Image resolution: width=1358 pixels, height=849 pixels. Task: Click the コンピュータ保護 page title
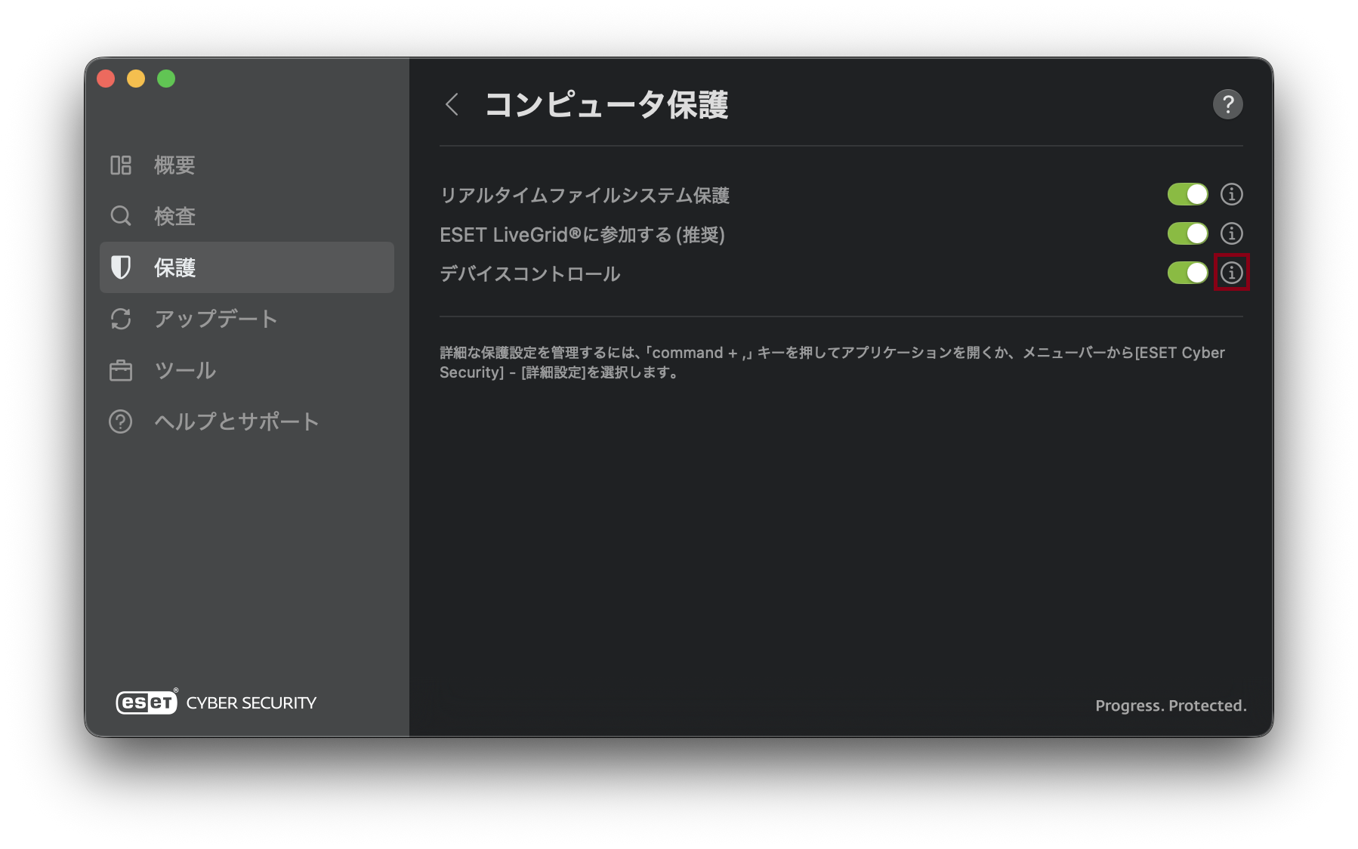[606, 105]
